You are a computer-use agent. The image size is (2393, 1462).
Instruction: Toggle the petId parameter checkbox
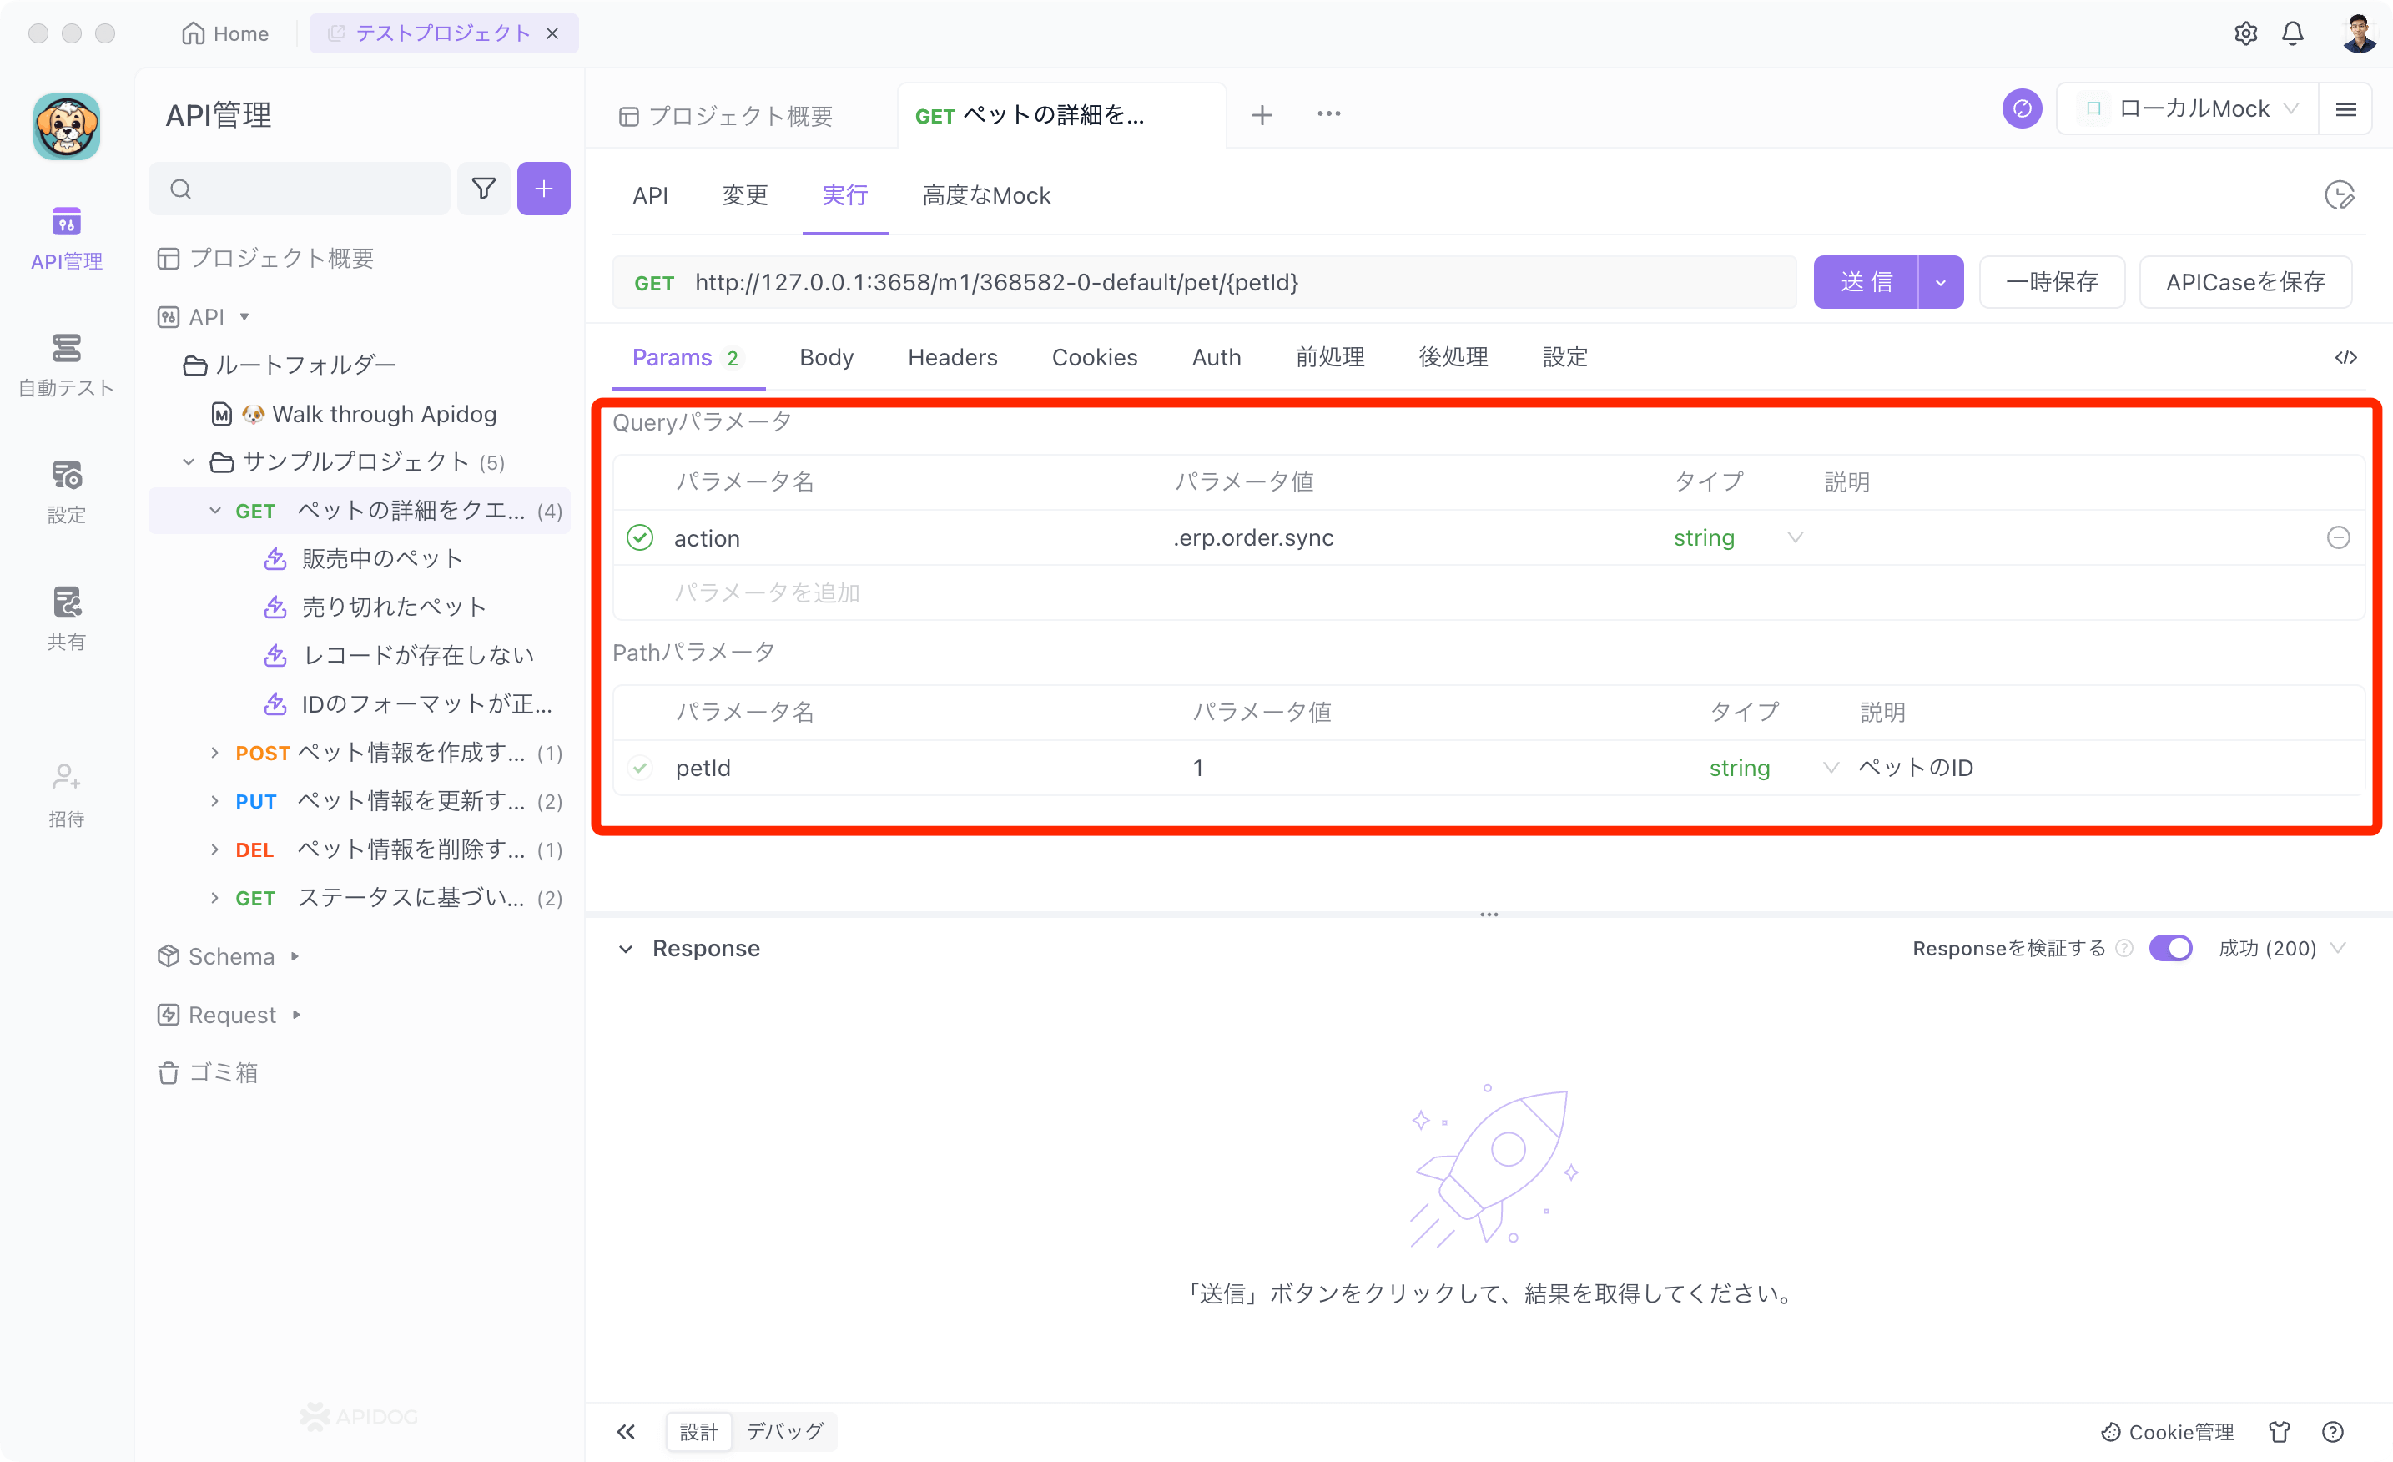[x=639, y=768]
